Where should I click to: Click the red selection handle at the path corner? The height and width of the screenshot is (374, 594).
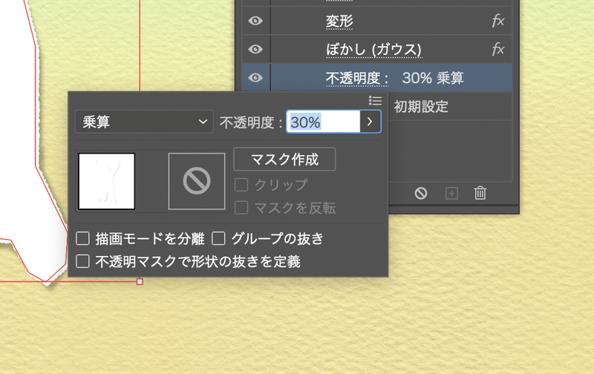coord(140,281)
